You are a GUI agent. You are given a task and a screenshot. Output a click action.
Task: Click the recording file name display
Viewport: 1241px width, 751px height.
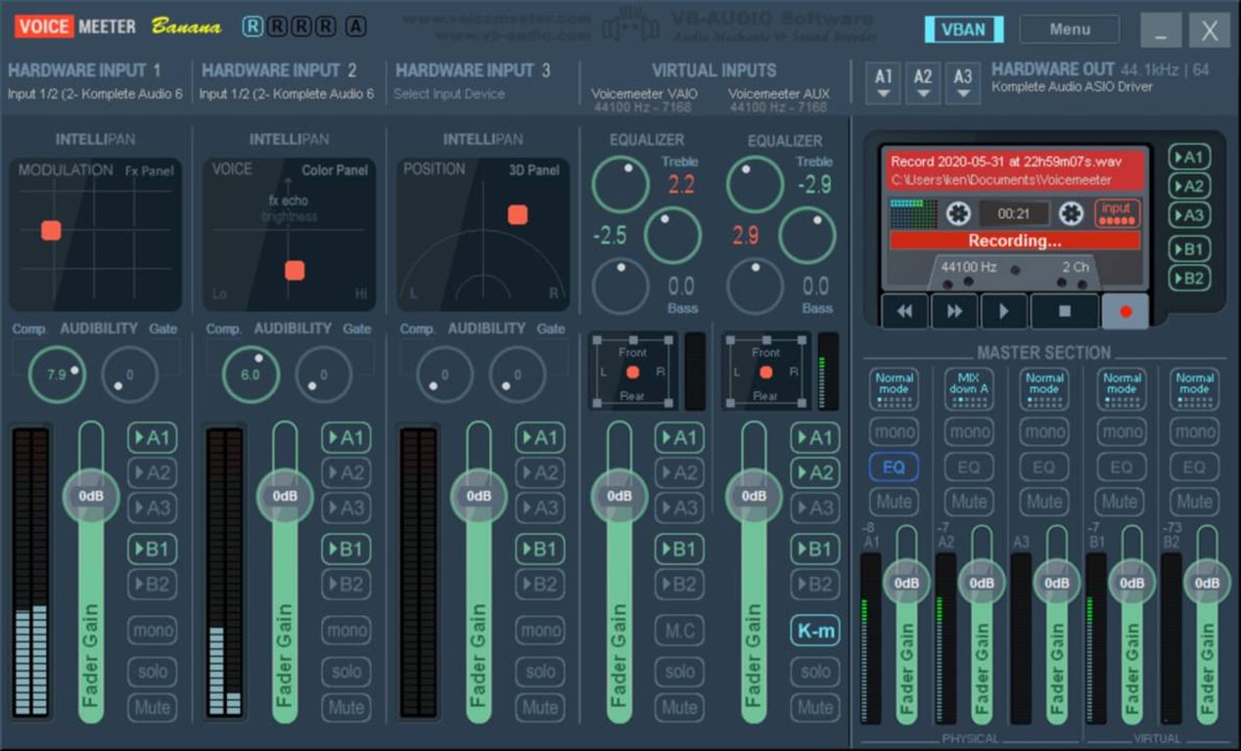click(1006, 161)
